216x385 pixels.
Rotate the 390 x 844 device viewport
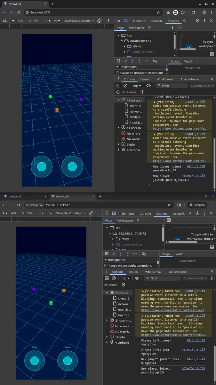click(x=100, y=21)
